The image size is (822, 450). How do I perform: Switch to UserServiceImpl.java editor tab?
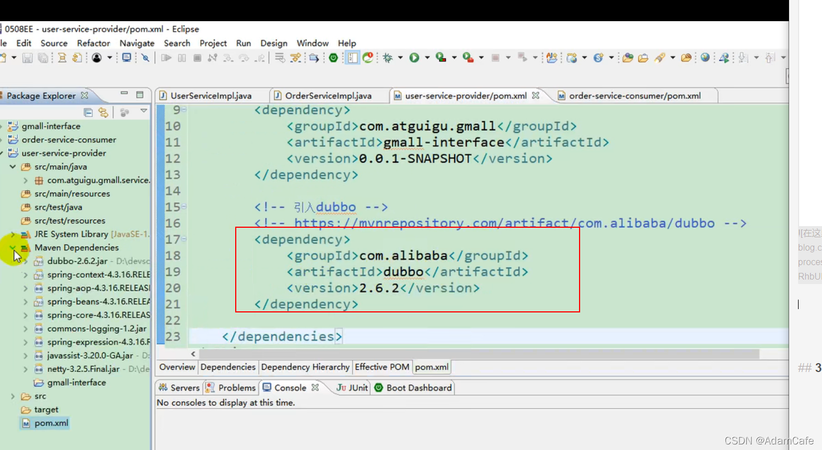pos(211,96)
